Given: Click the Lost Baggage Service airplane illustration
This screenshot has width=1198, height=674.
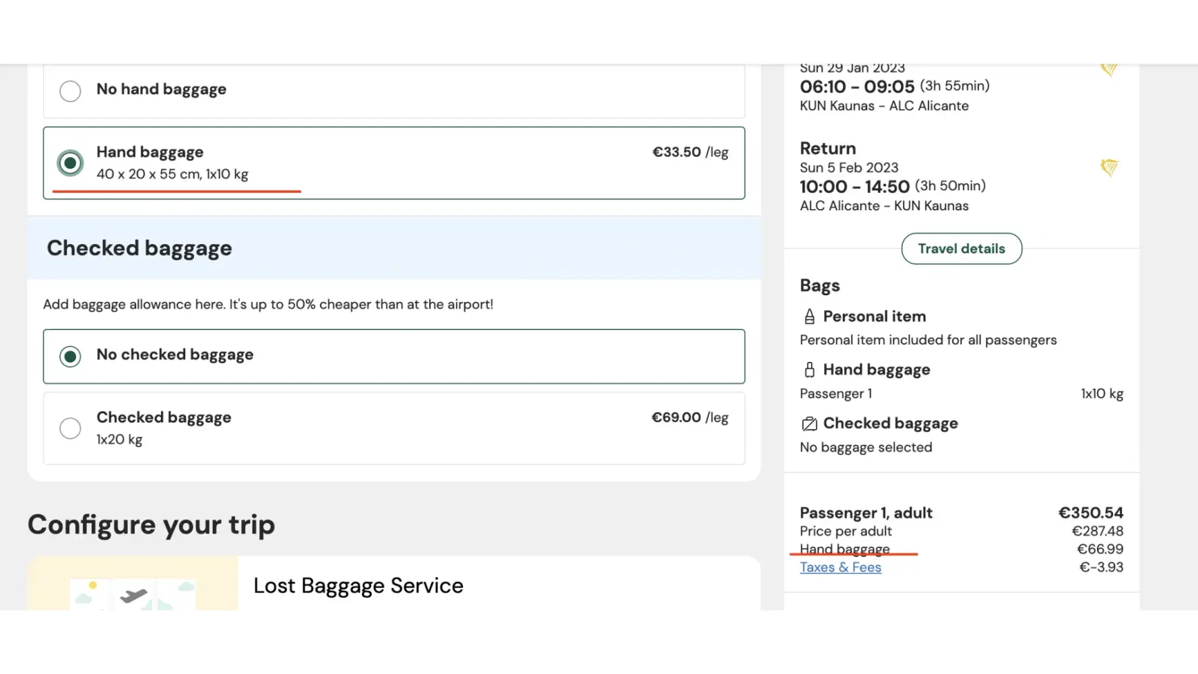Looking at the screenshot, I should (x=133, y=593).
